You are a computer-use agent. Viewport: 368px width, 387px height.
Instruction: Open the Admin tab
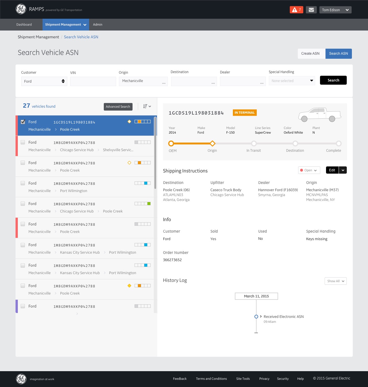98,24
